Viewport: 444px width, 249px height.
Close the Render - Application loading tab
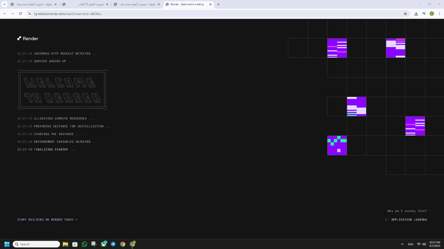click(210, 5)
